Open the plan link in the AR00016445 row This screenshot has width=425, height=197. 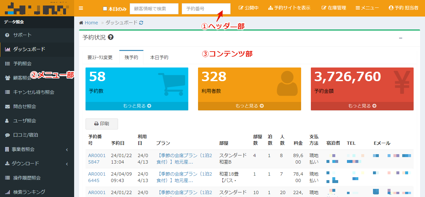coord(184,177)
